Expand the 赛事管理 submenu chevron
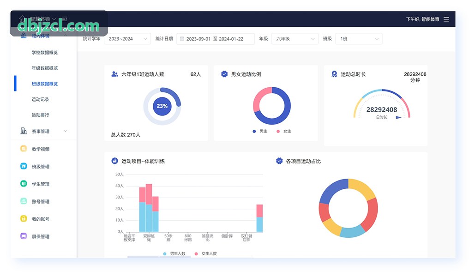The image size is (475, 277). [x=66, y=131]
